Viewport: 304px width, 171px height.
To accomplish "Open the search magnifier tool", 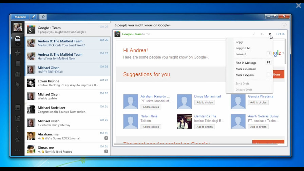I will tap(43, 17).
